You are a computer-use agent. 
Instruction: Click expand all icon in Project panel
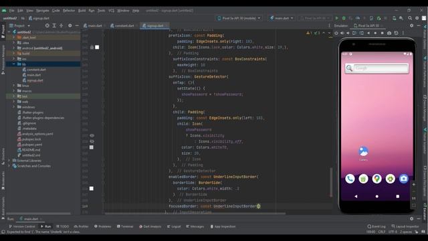point(54,25)
